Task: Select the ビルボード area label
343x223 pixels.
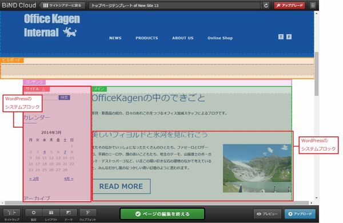Action: coord(12,60)
